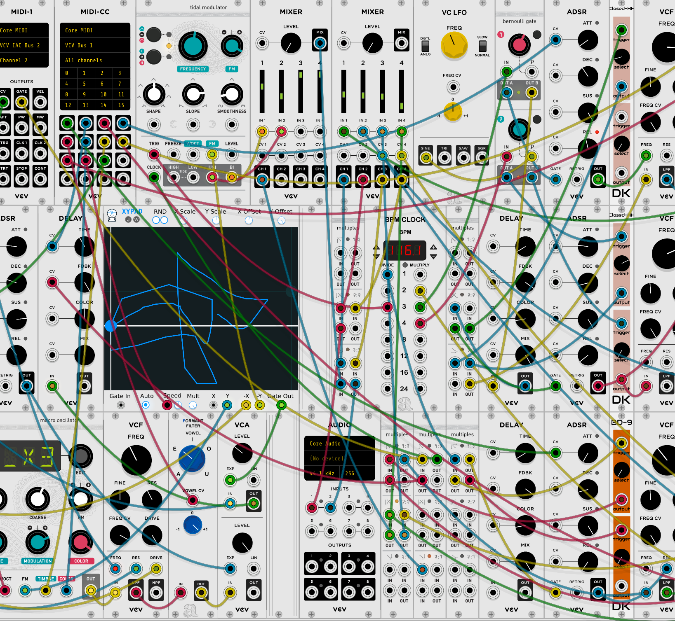This screenshot has height=621, width=675.
Task: Click the HPF output jack on the VCF
Action: [156, 593]
